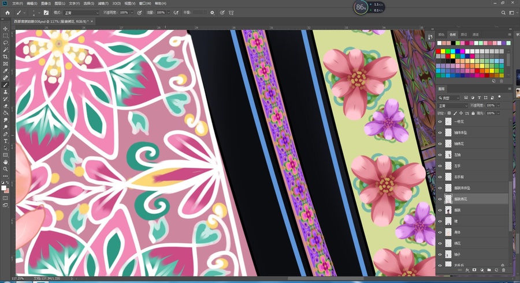
Task: Open the tool preset picker arrow
Action: [x=24, y=13]
